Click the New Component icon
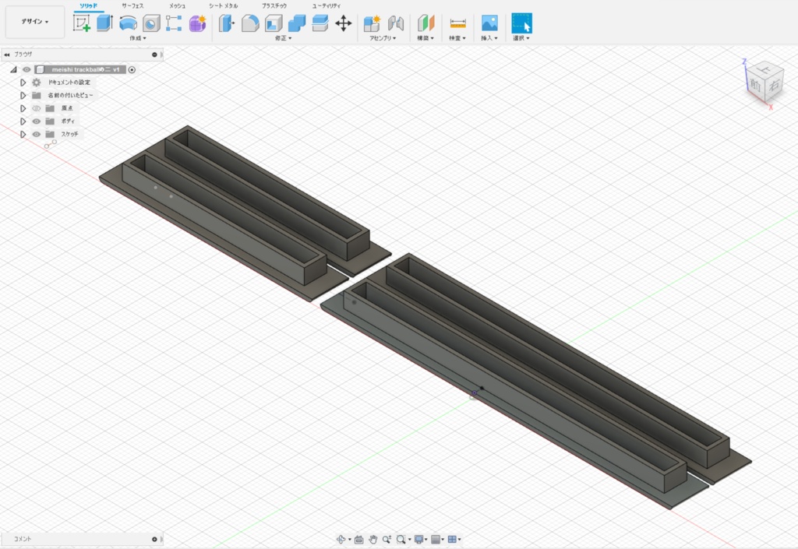The image size is (798, 549). coord(372,23)
